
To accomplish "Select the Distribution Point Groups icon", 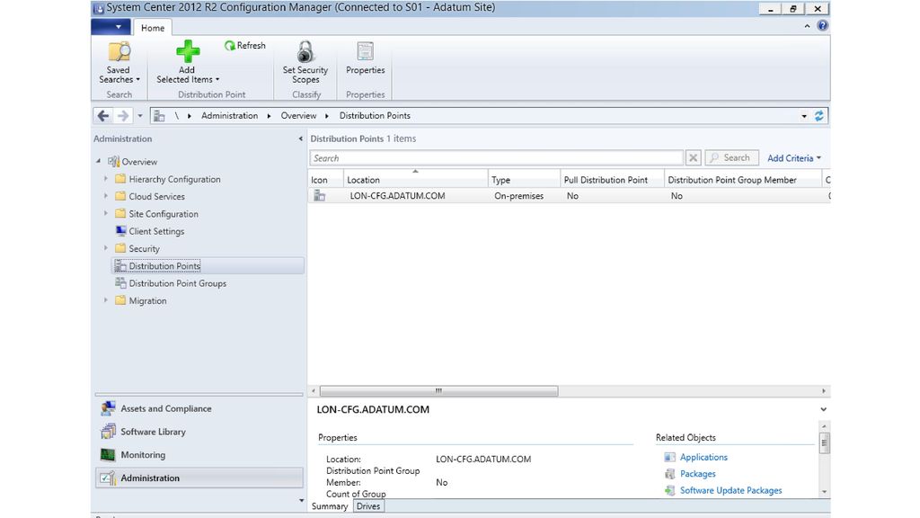I will click(120, 283).
